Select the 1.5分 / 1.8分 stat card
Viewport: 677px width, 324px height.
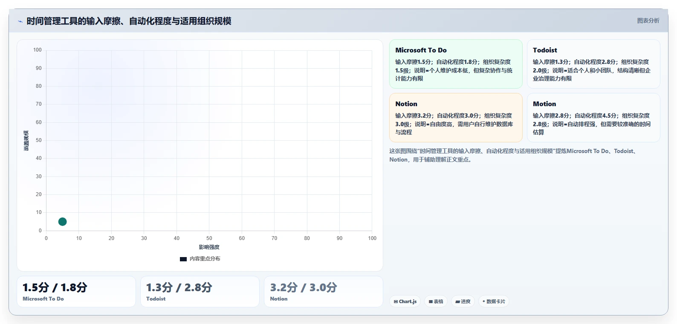[x=76, y=292]
